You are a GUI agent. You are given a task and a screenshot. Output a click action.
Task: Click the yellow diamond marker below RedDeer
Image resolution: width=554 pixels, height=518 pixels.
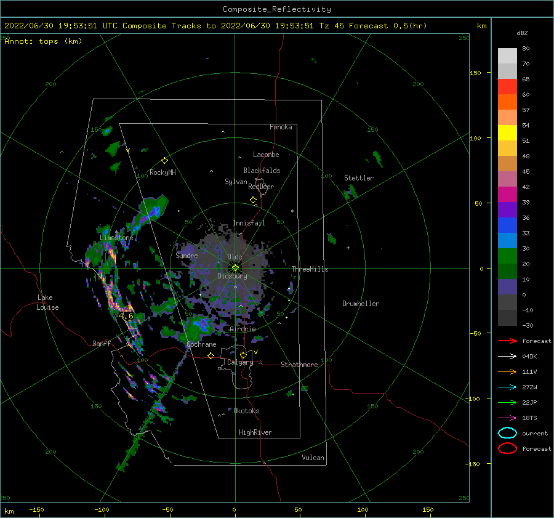253,200
